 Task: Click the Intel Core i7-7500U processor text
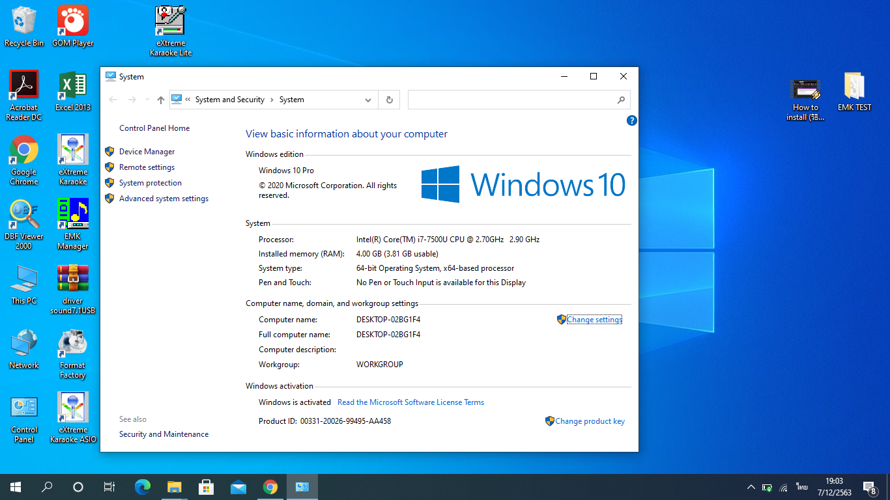pos(448,240)
